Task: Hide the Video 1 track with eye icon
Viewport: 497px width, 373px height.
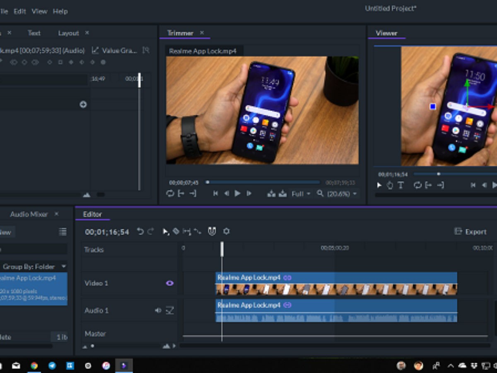Action: click(169, 283)
